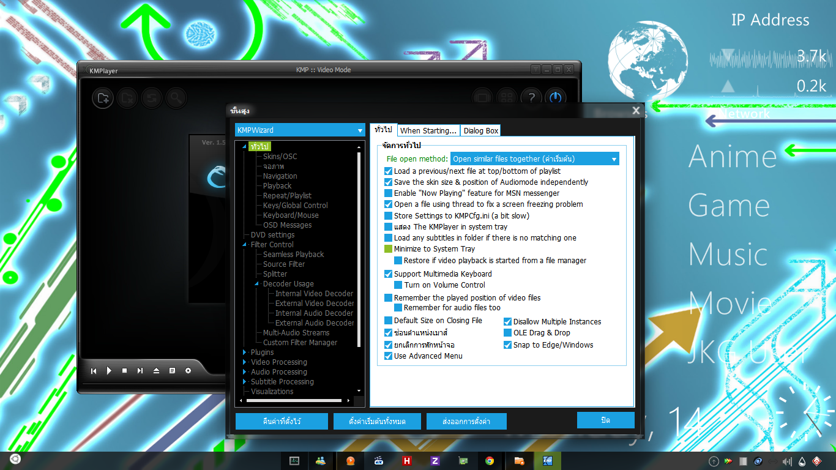This screenshot has width=836, height=470.
Task: Select Visualizations in the settings tree
Action: [272, 392]
